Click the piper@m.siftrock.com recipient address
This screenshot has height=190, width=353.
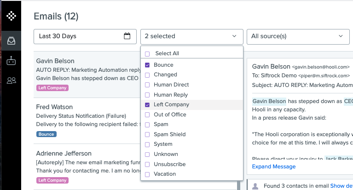[324, 76]
